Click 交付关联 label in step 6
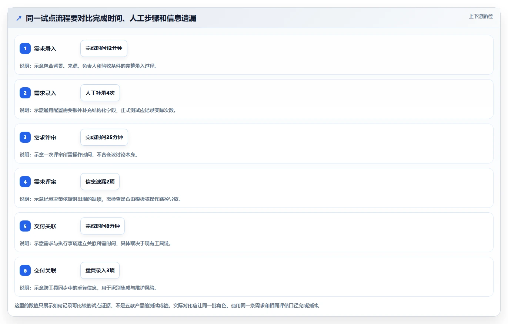The height and width of the screenshot is (324, 508). [45, 270]
